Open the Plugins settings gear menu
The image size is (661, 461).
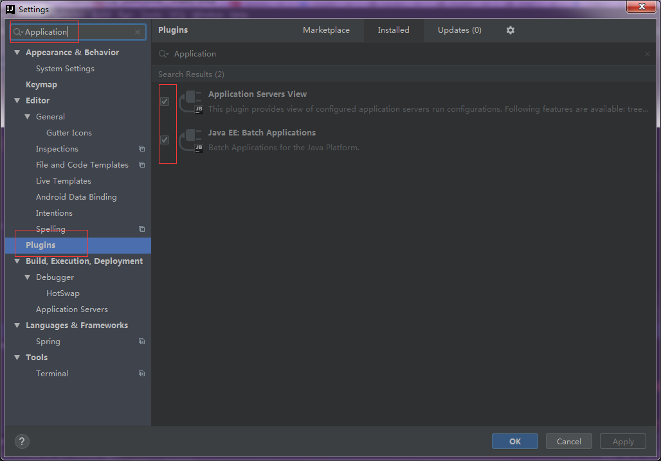tap(510, 30)
